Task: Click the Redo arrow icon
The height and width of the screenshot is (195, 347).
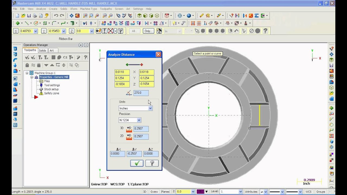Action: (62, 16)
